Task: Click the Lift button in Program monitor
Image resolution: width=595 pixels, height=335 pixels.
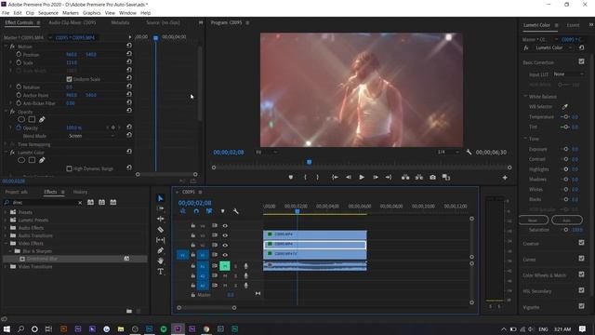Action: (x=405, y=178)
